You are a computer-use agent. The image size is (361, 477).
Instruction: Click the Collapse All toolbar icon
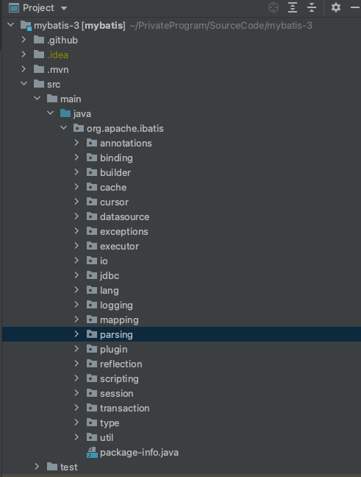tap(312, 7)
